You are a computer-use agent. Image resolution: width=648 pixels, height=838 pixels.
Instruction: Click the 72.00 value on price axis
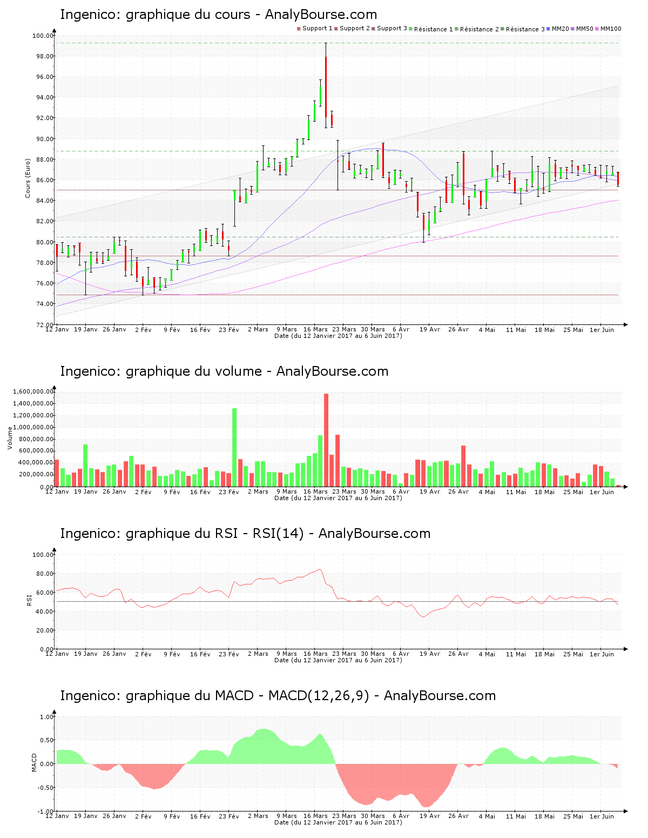coord(44,324)
